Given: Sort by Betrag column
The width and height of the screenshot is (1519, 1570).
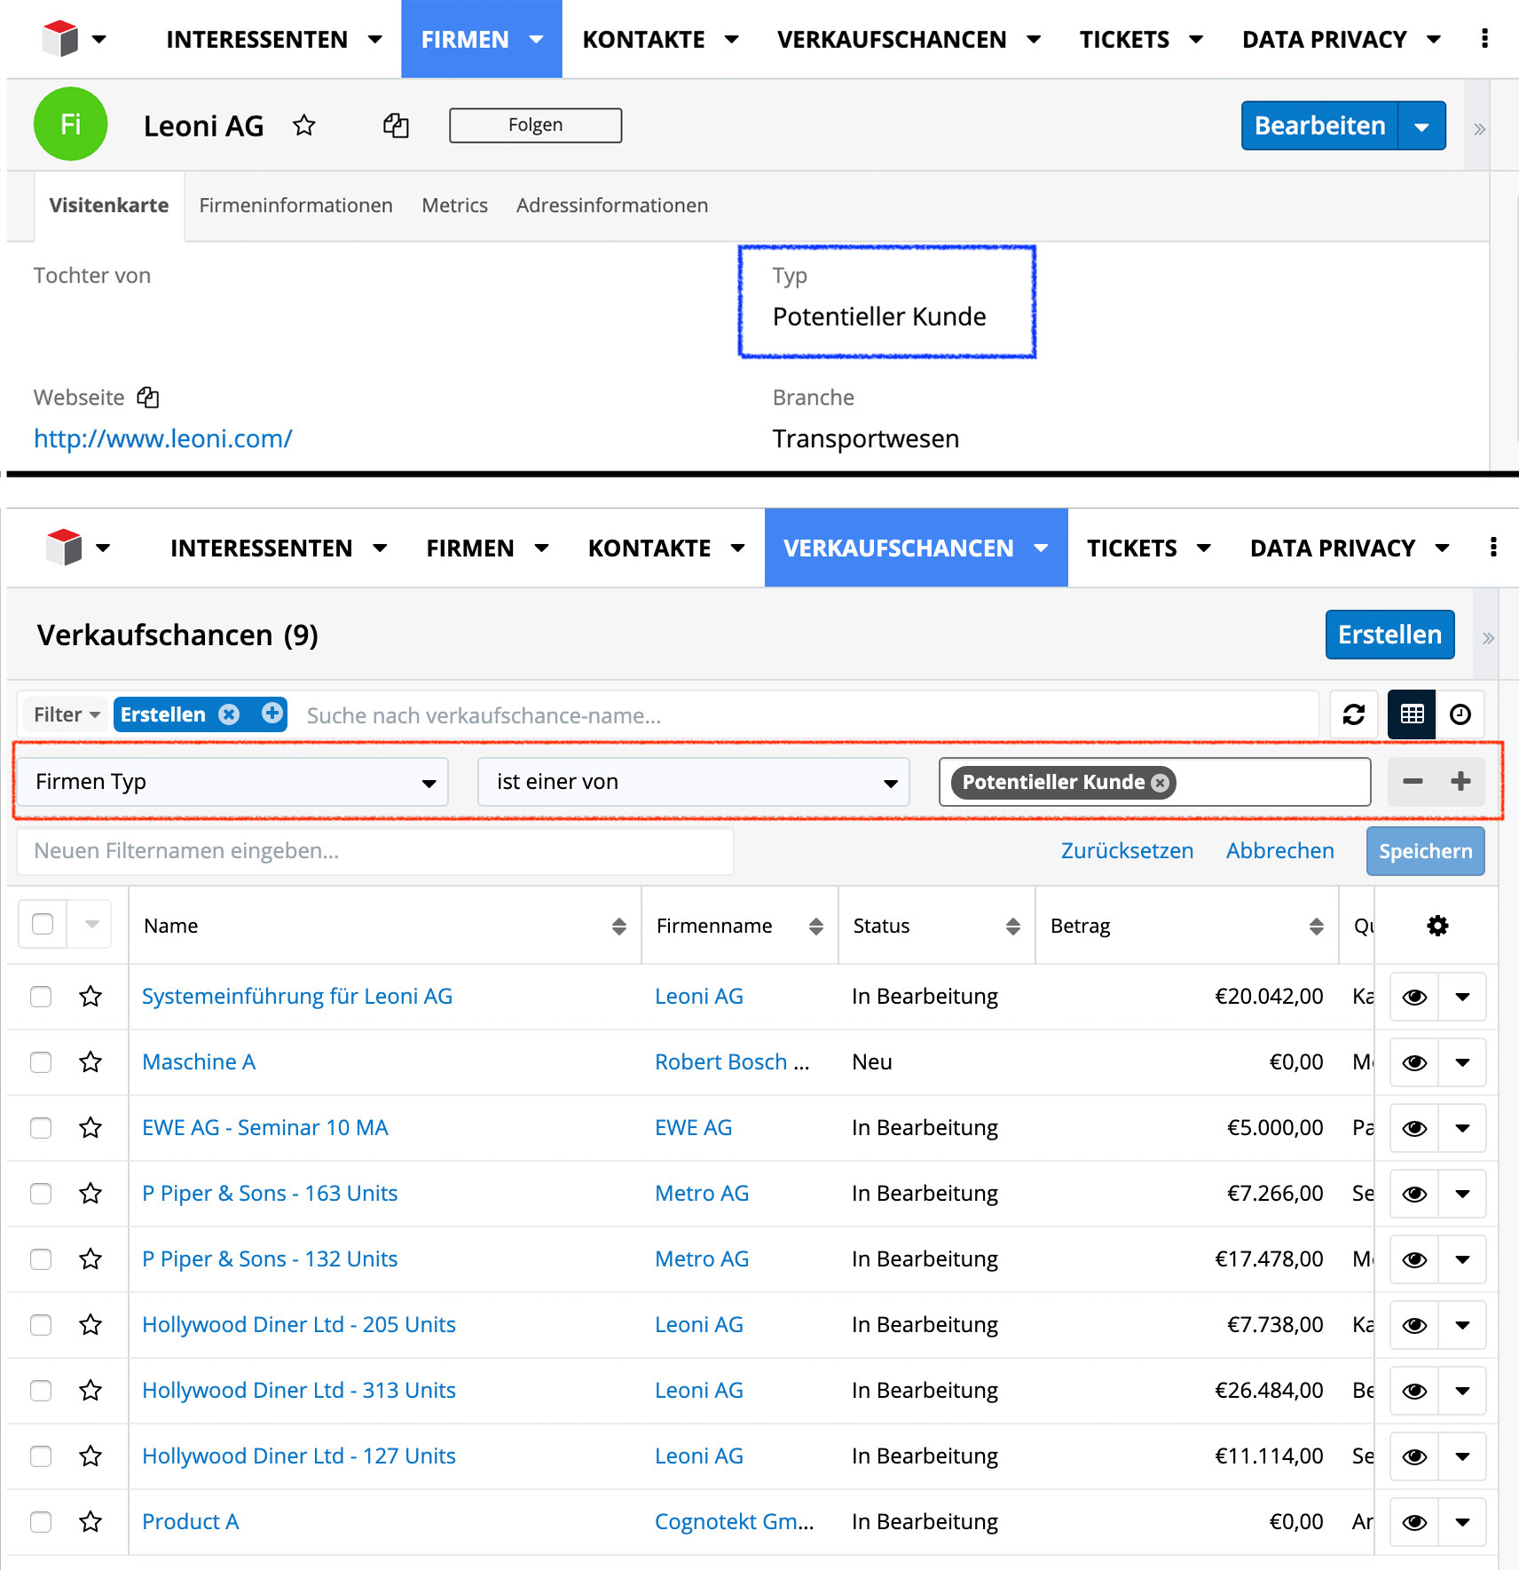Looking at the screenshot, I should [1316, 926].
